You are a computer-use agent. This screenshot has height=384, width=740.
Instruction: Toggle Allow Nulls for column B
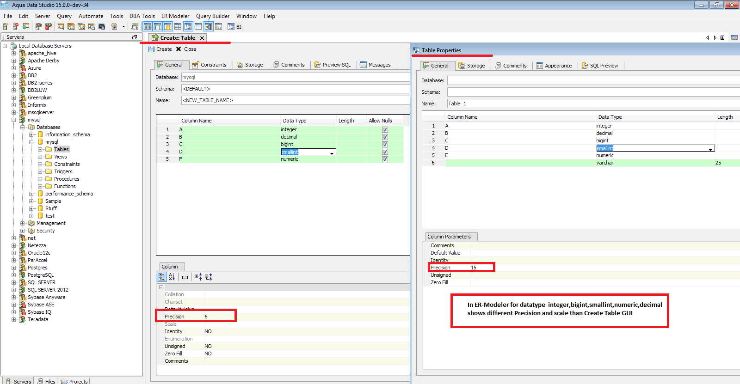click(385, 137)
